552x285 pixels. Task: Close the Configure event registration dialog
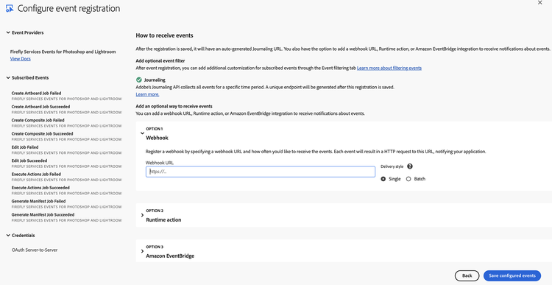click(540, 3)
